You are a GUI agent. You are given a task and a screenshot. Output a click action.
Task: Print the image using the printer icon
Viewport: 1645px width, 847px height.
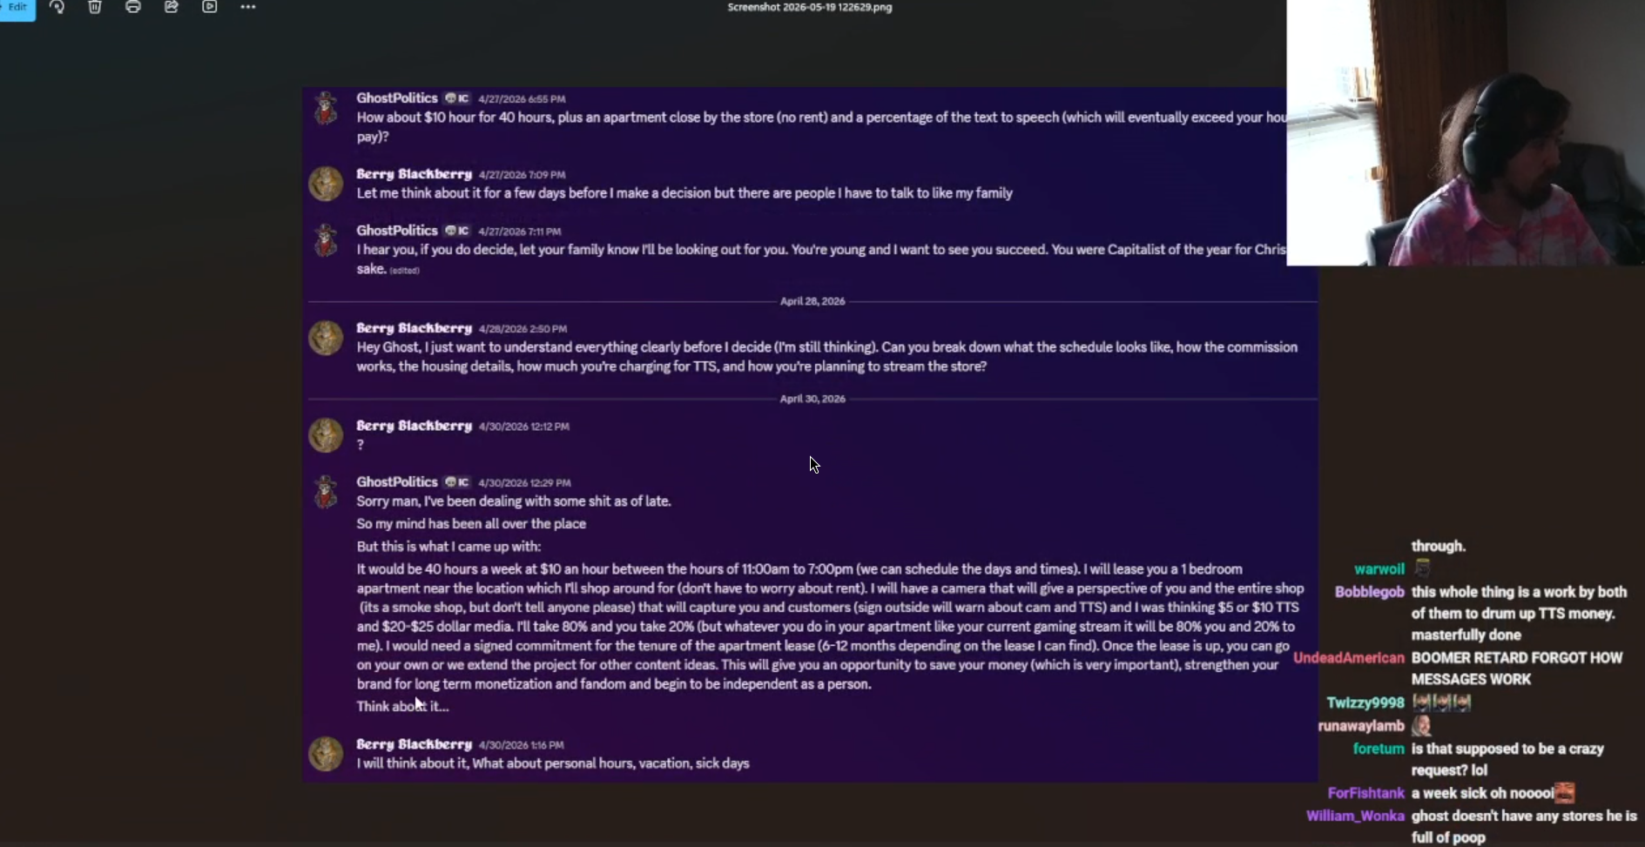pos(133,7)
